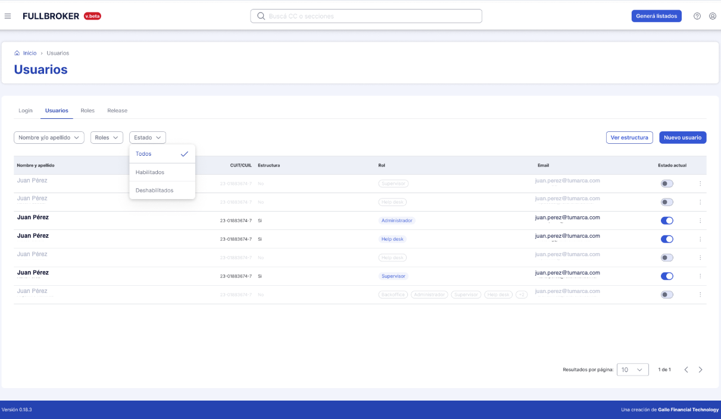Enable the Backoffice multi-role user toggle

667,295
